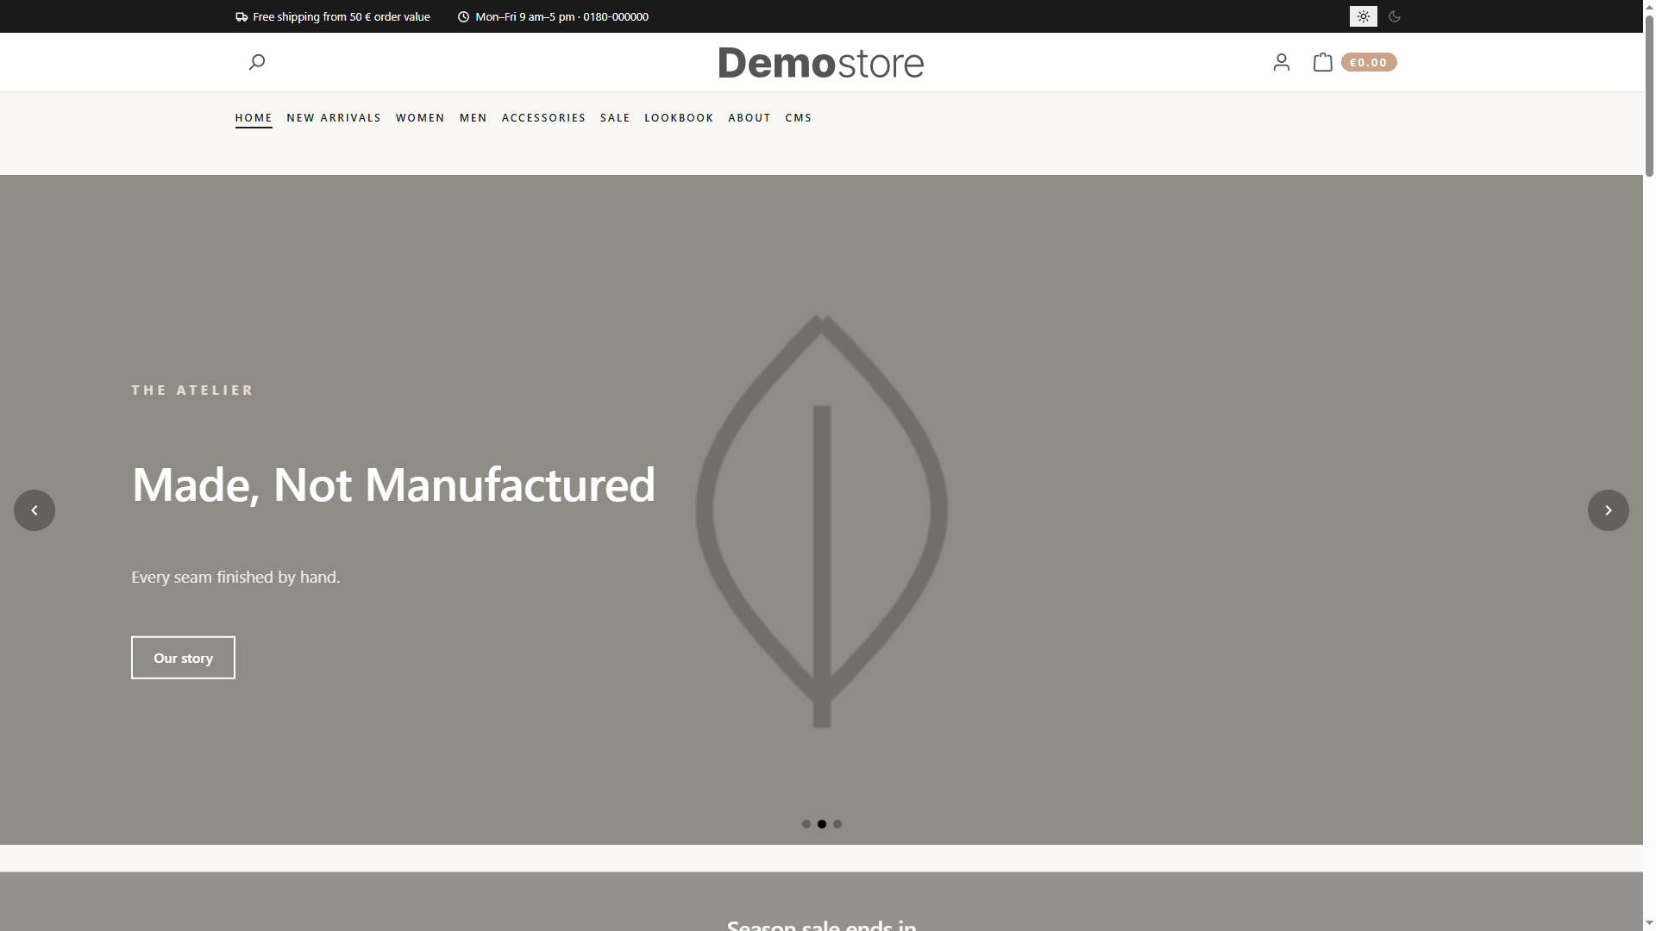Switch to dark mode moon toggle
The image size is (1656, 931).
click(x=1395, y=16)
